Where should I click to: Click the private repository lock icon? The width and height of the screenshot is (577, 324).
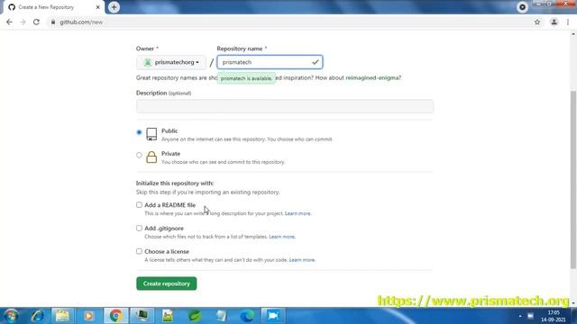pos(151,157)
